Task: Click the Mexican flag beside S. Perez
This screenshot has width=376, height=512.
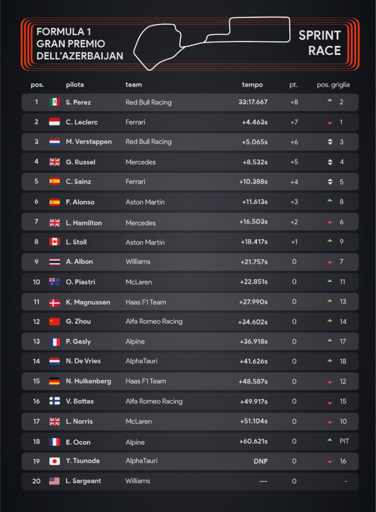Action: click(x=55, y=102)
